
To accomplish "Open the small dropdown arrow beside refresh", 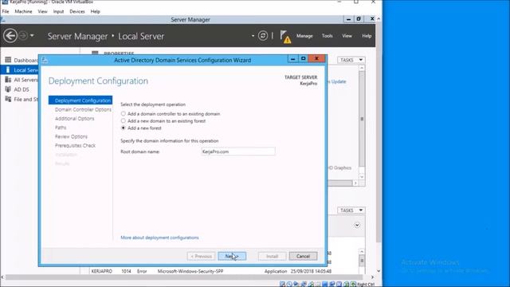I will [253, 35].
